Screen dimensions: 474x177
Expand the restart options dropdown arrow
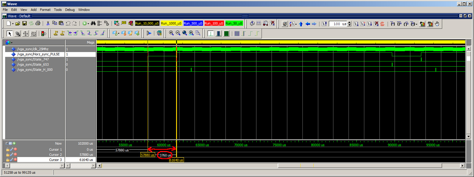[x=296, y=24]
